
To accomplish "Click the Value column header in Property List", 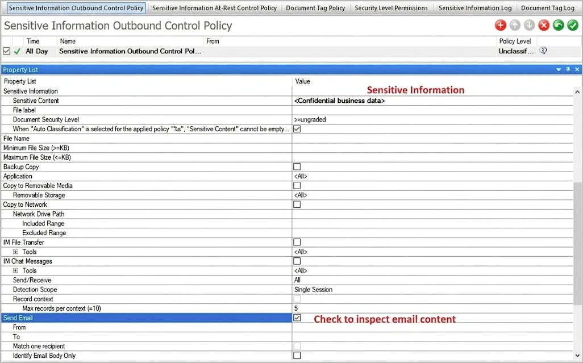I will 432,81.
